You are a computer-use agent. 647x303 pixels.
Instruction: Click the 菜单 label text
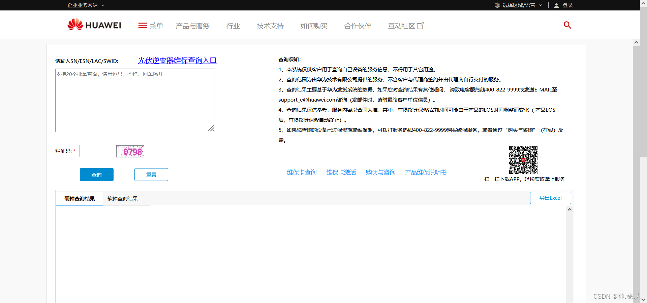156,26
